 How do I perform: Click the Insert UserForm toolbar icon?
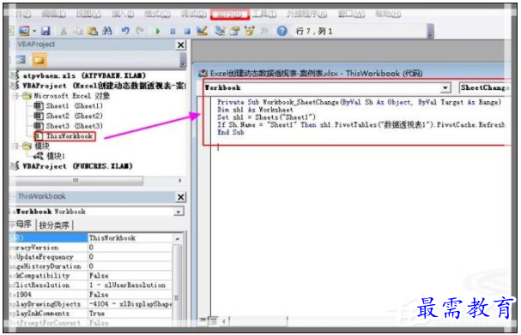24,31
